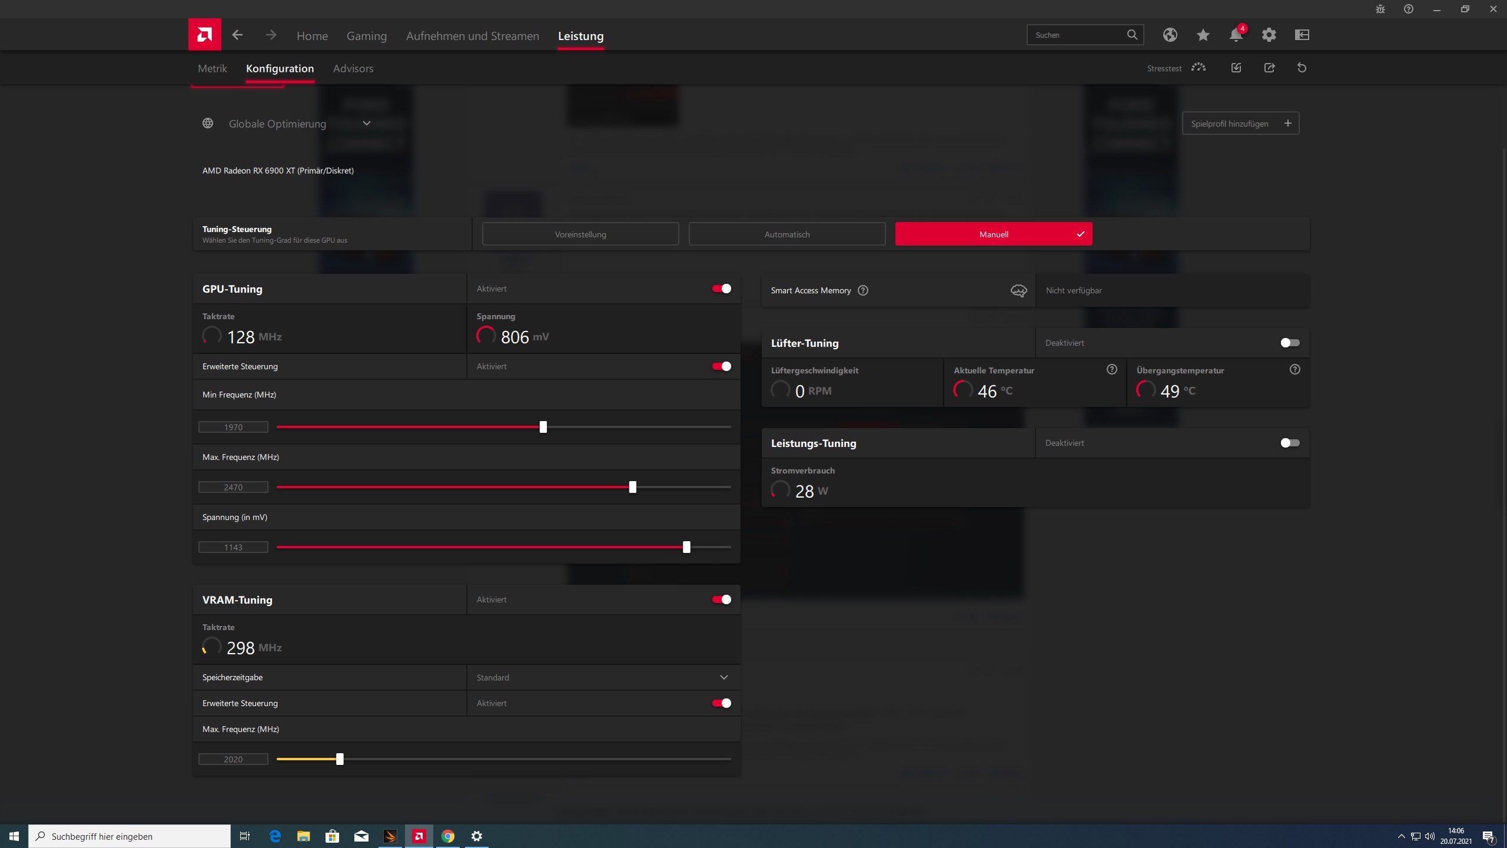Open settings via the gear icon
1507x848 pixels.
point(1269,35)
